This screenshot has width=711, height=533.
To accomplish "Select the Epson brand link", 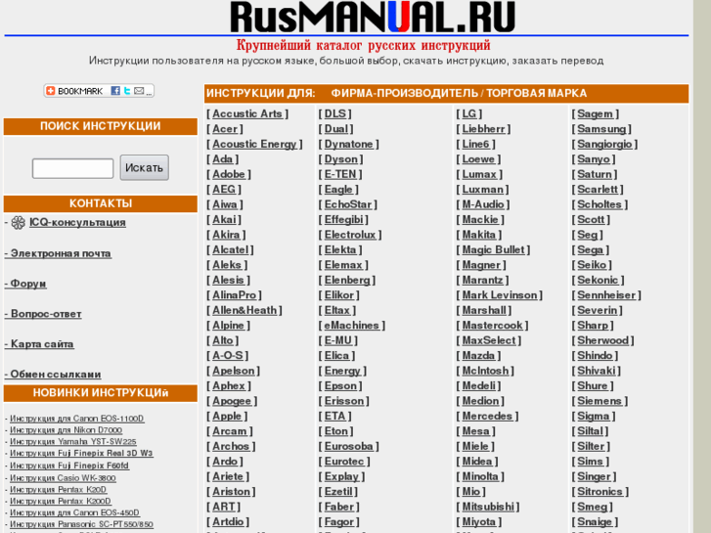I will click(x=340, y=386).
